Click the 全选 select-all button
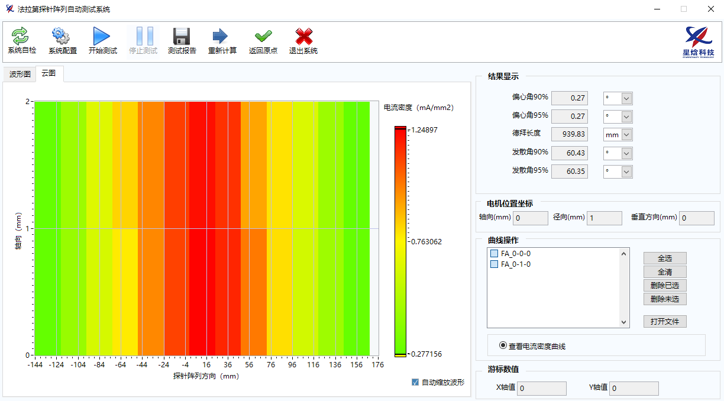The height and width of the screenshot is (401, 724). [665, 258]
